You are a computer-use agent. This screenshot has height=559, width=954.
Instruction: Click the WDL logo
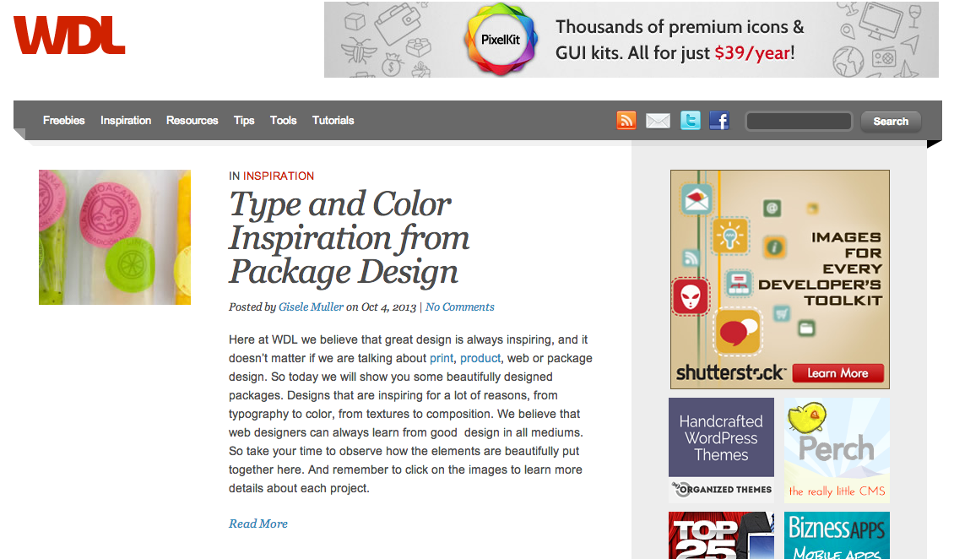(68, 36)
